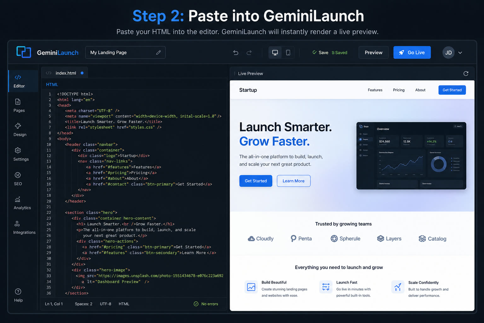Click code line with section class hero
484x323 pixels.
click(x=91, y=213)
